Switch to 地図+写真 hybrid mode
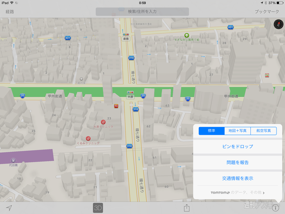The width and height of the screenshot is (285, 214). pyautogui.click(x=237, y=131)
